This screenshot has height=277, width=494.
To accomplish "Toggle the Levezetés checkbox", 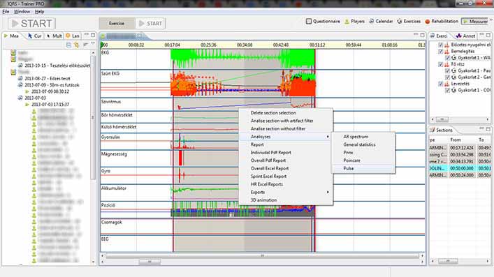I will pyautogui.click(x=441, y=84).
